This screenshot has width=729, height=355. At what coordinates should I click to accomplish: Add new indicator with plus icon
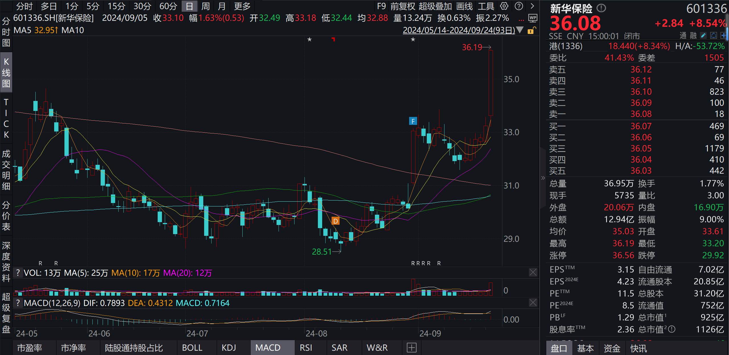[411, 348]
